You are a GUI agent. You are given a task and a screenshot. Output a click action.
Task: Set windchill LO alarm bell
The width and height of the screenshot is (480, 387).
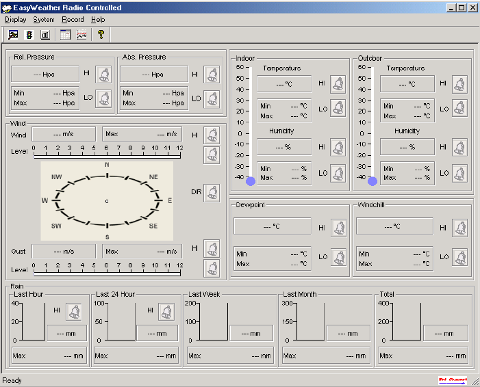click(459, 257)
